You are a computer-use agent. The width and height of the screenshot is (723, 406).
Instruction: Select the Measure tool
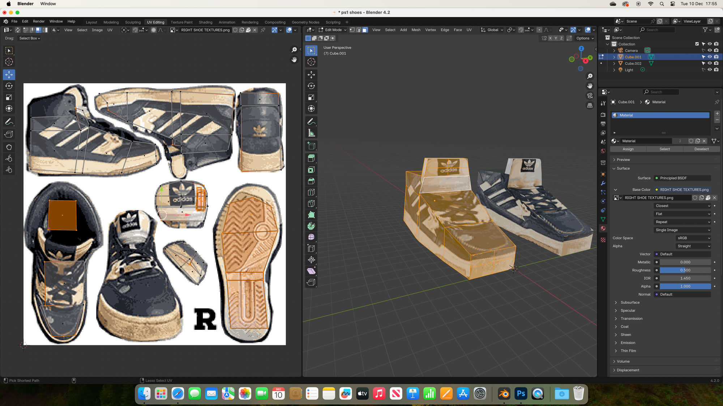point(311,133)
